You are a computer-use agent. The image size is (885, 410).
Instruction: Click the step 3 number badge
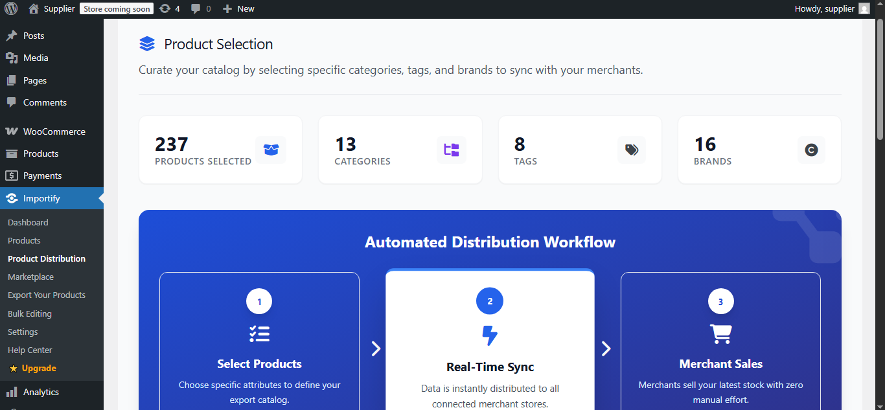pyautogui.click(x=720, y=301)
